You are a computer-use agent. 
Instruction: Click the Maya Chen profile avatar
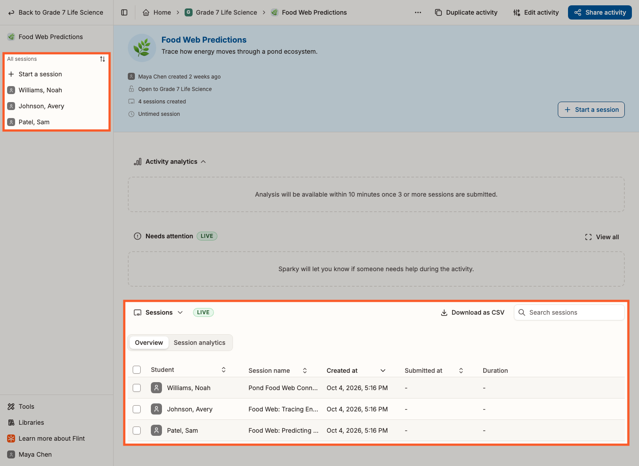[11, 454]
